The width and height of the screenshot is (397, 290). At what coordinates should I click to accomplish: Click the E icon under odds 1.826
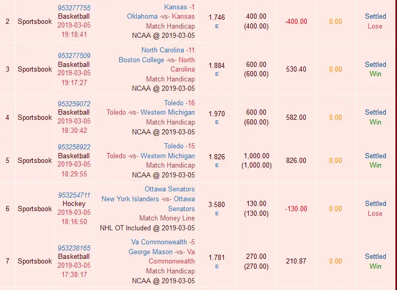pos(217,165)
